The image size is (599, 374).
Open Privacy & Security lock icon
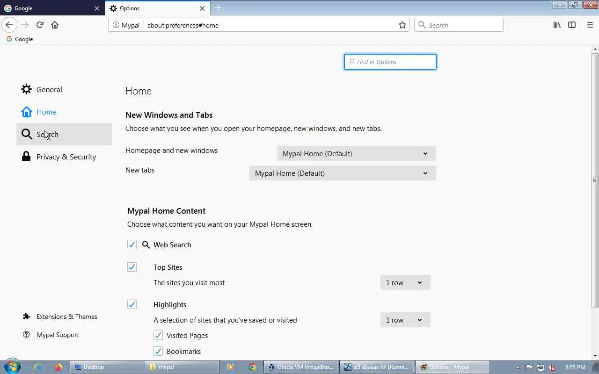click(27, 157)
